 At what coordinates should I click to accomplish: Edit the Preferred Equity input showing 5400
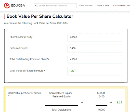click(95, 49)
